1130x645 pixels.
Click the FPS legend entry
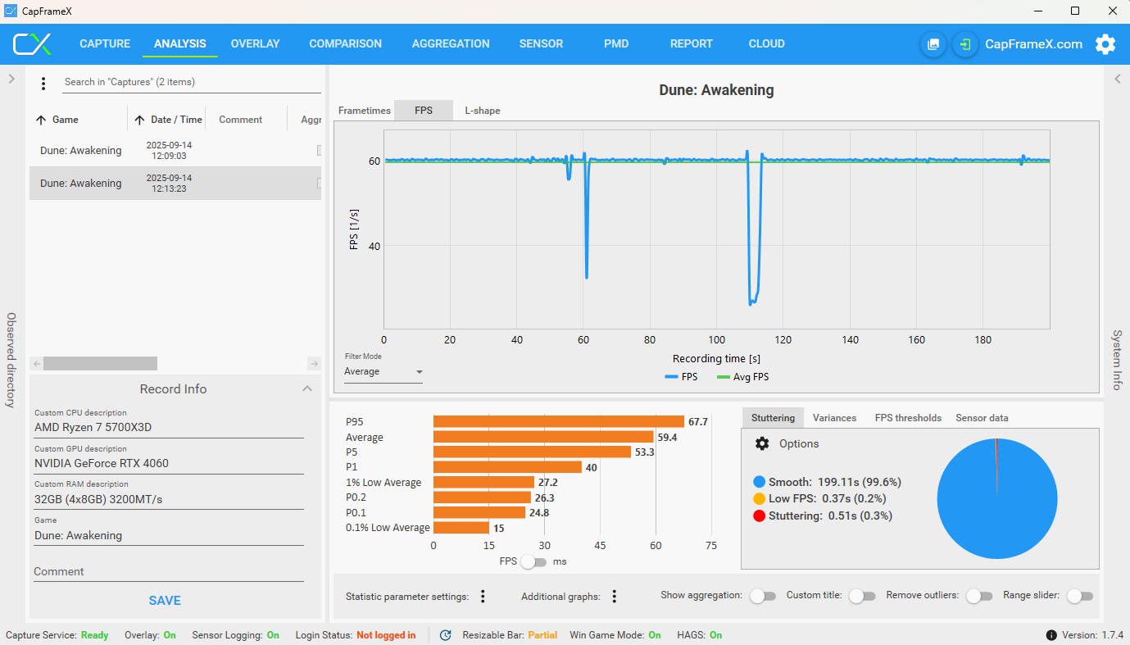pyautogui.click(x=680, y=377)
